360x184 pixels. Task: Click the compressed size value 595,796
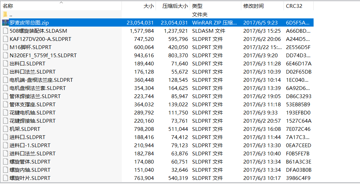pos(178,39)
